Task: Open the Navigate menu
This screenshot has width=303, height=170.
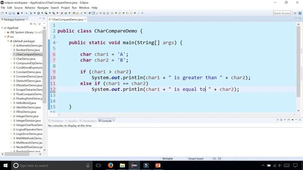Action: pos(43,8)
